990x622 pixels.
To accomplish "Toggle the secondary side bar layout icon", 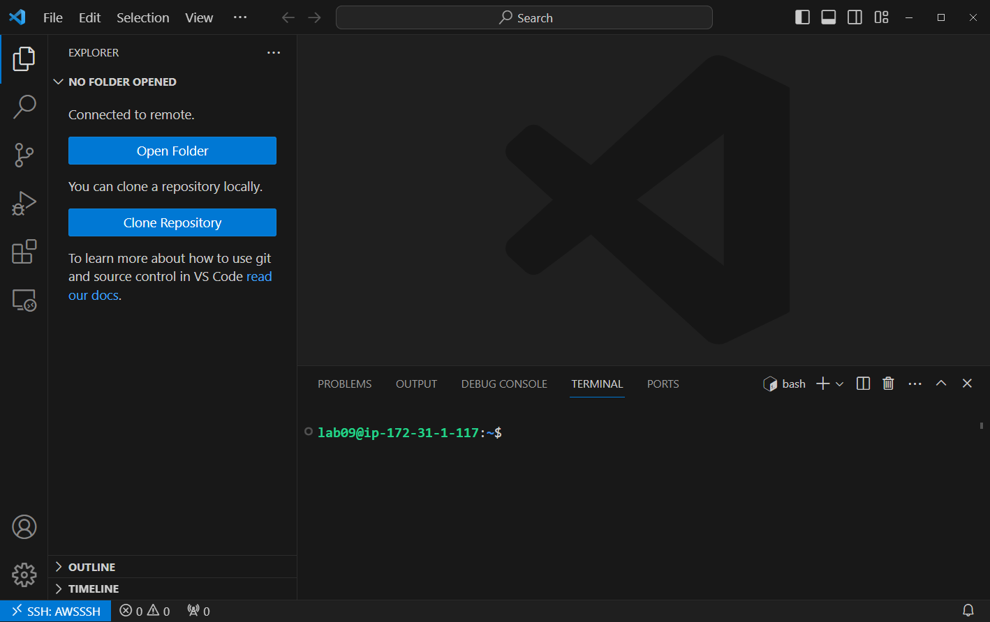I will 855,17.
